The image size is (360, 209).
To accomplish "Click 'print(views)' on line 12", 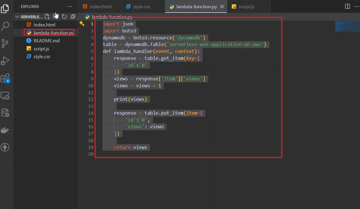I will 131,100.
